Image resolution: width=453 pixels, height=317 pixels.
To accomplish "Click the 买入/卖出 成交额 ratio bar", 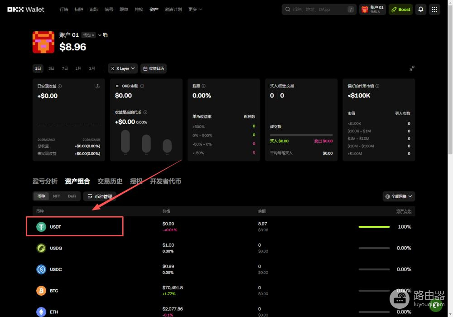I will [x=301, y=135].
